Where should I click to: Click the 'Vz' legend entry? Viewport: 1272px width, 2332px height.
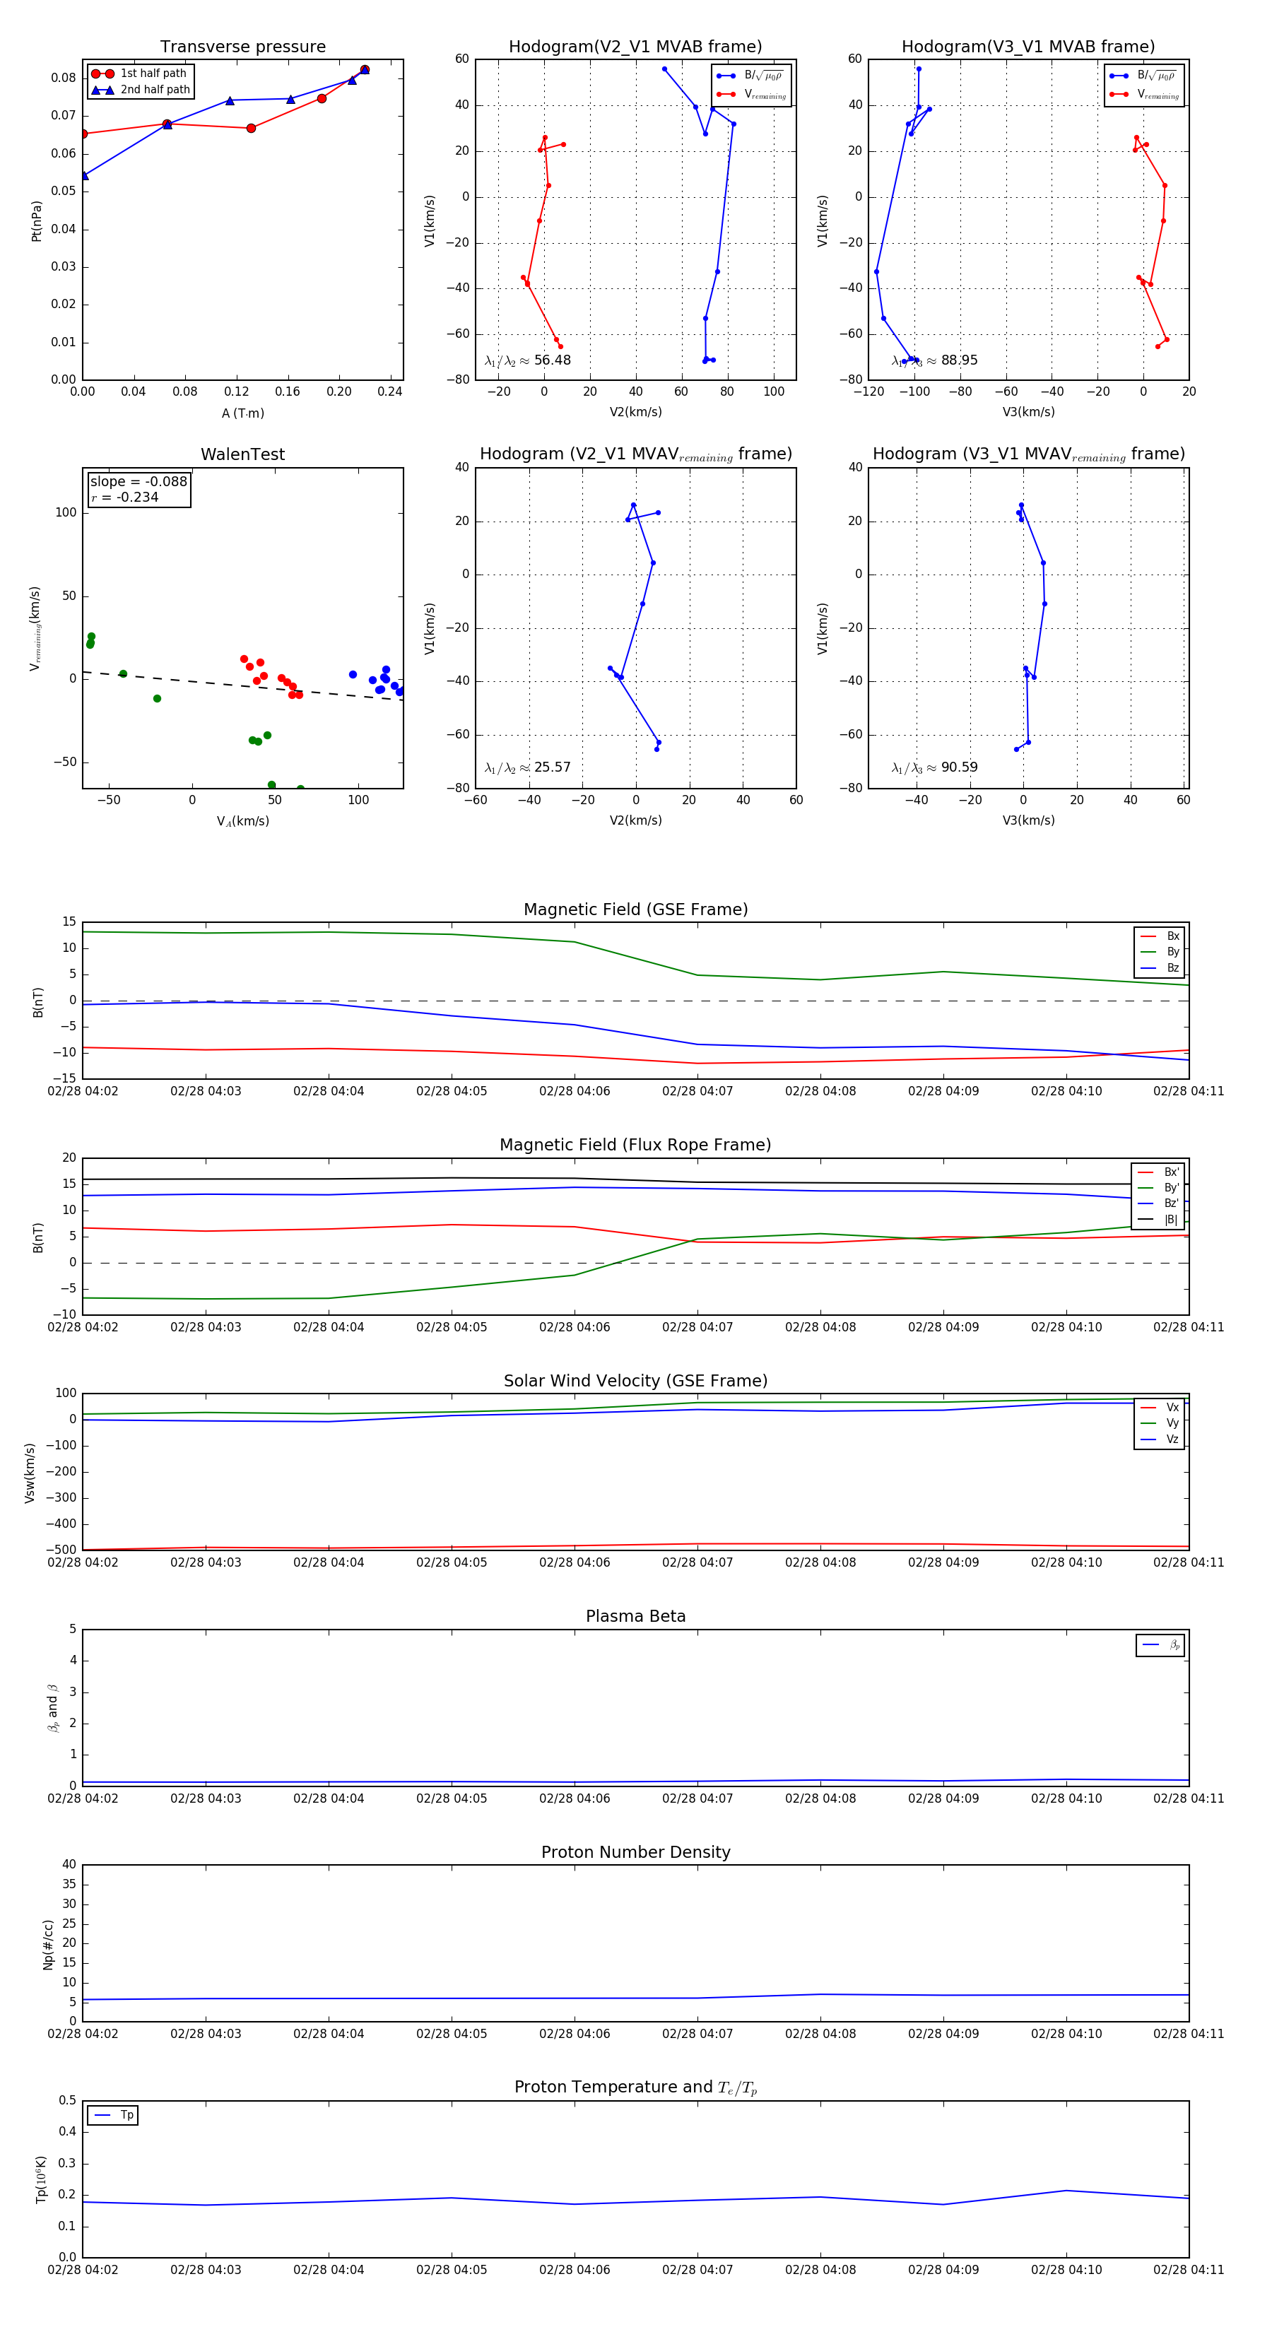1160,1440
